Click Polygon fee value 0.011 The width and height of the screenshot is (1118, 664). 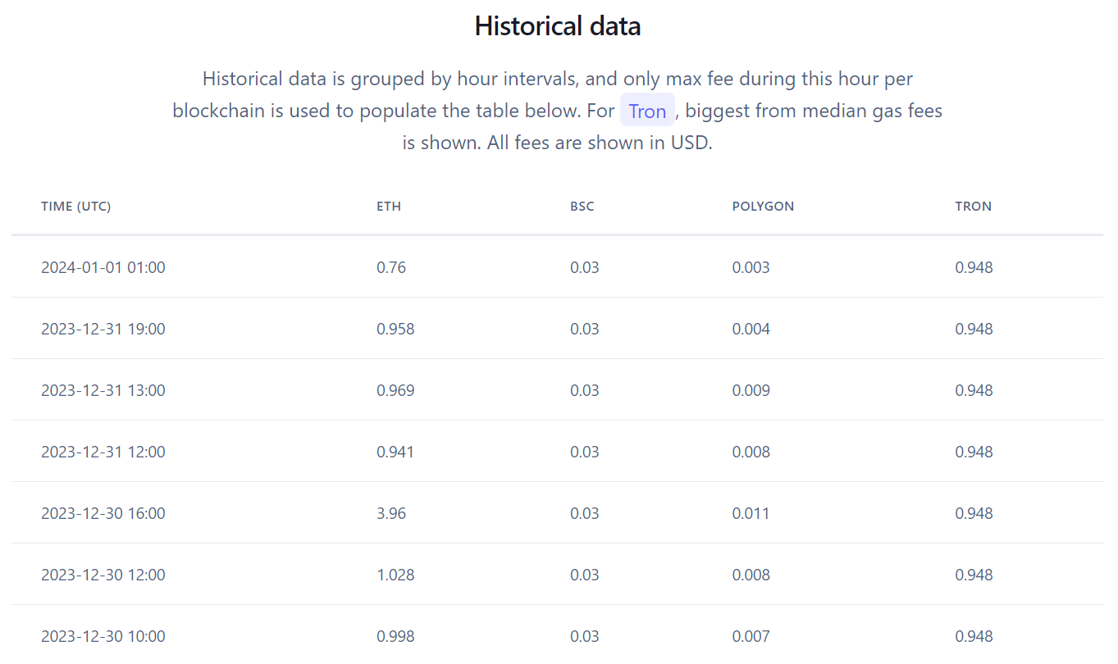click(751, 513)
